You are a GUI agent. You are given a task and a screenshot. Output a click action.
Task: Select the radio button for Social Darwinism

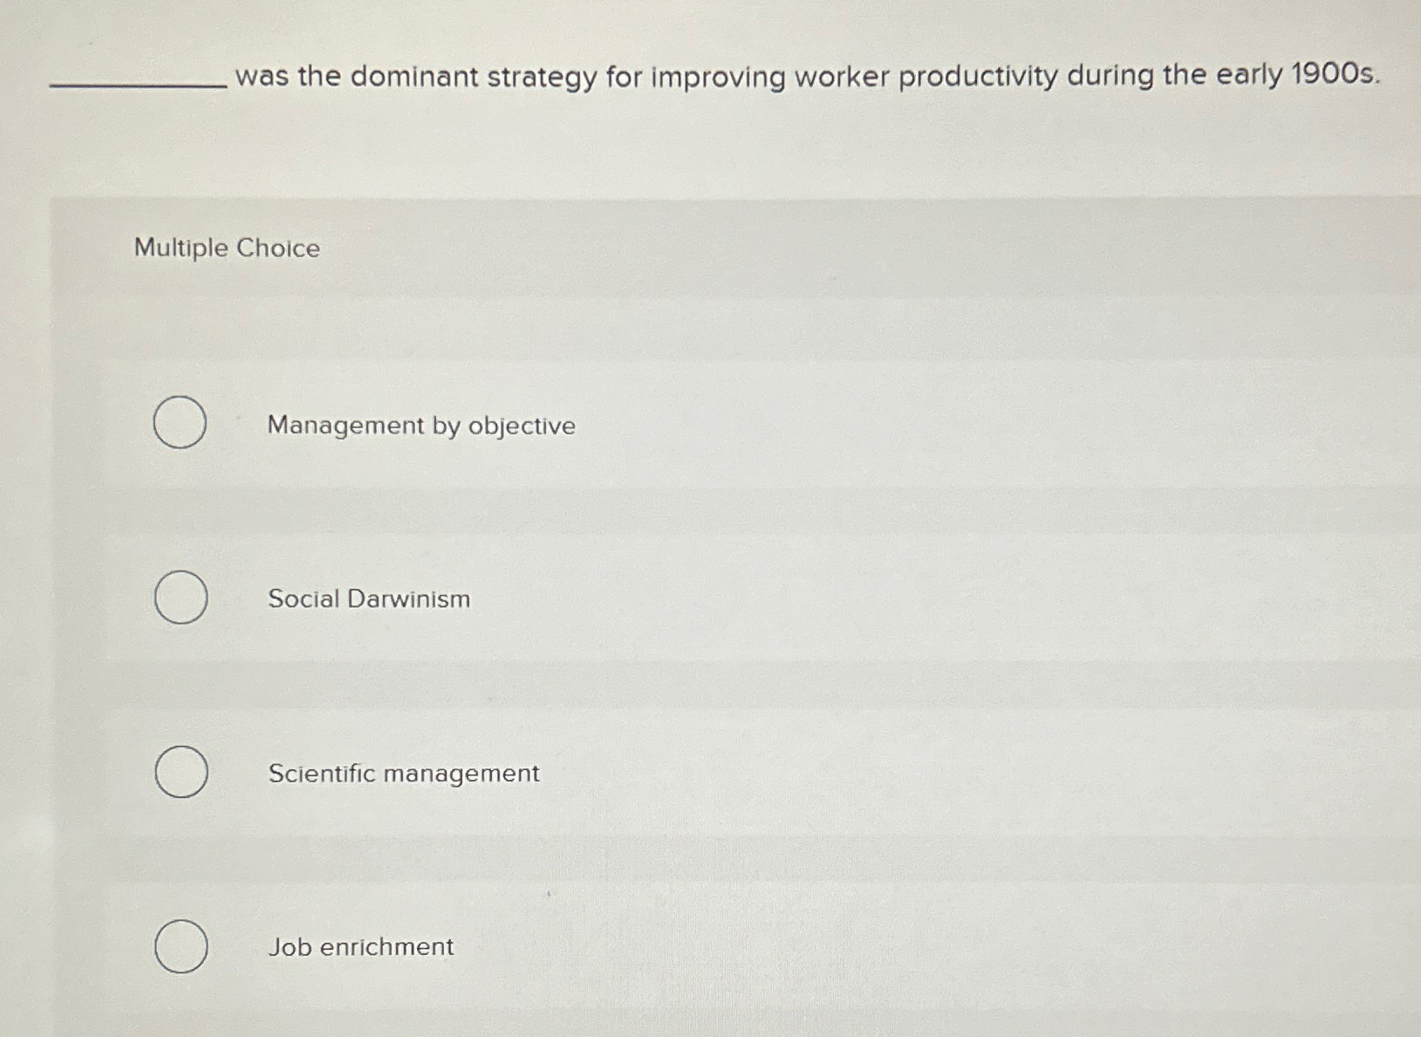tap(181, 598)
